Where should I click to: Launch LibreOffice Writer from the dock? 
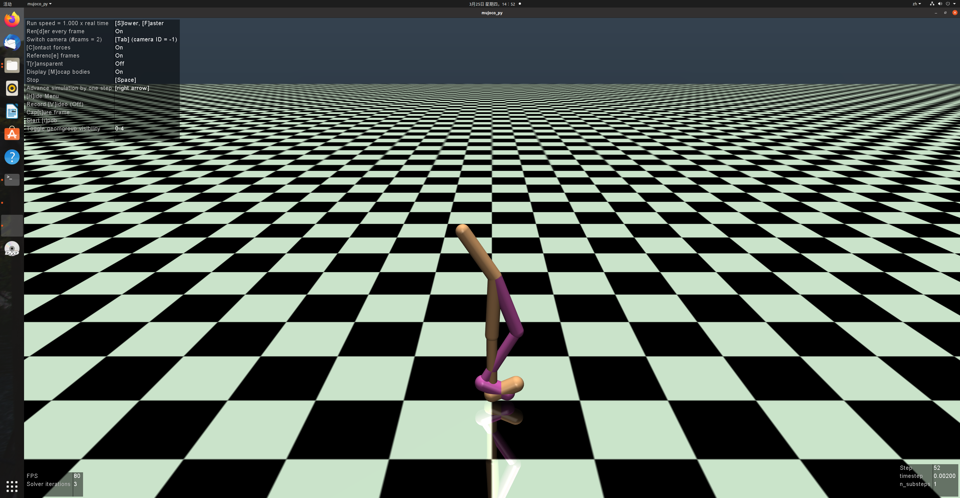point(12,111)
